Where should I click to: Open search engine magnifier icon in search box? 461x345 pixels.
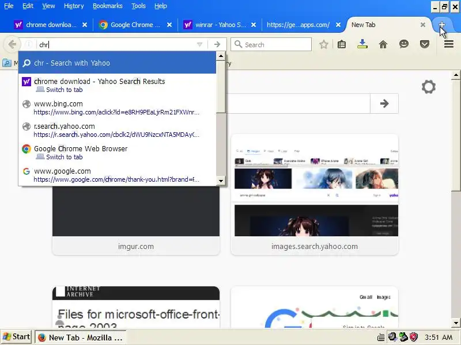tap(238, 45)
